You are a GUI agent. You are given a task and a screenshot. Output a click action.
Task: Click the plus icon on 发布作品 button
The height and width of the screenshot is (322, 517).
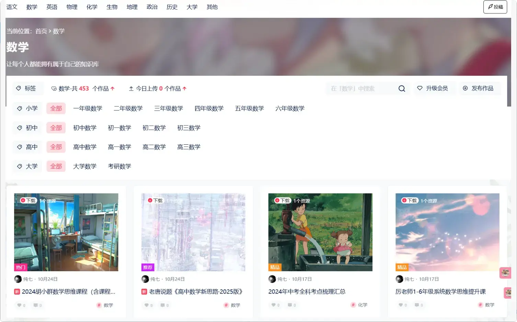coord(465,88)
